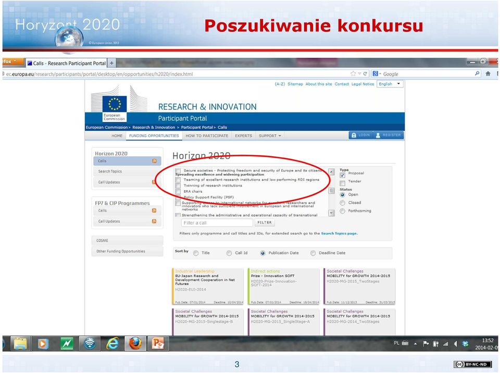Viewport: 500px width, 373px height.
Task: Open Windows Explorer folder in taskbar
Action: [x=20, y=344]
